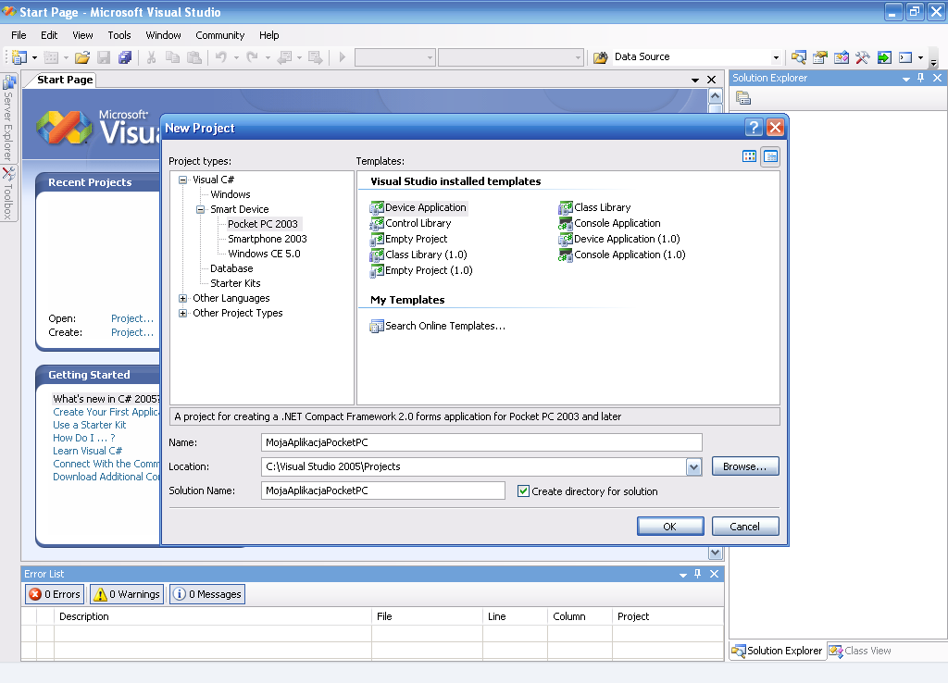
Task: Click the Find in Files icon left of Data Source
Action: tap(600, 57)
